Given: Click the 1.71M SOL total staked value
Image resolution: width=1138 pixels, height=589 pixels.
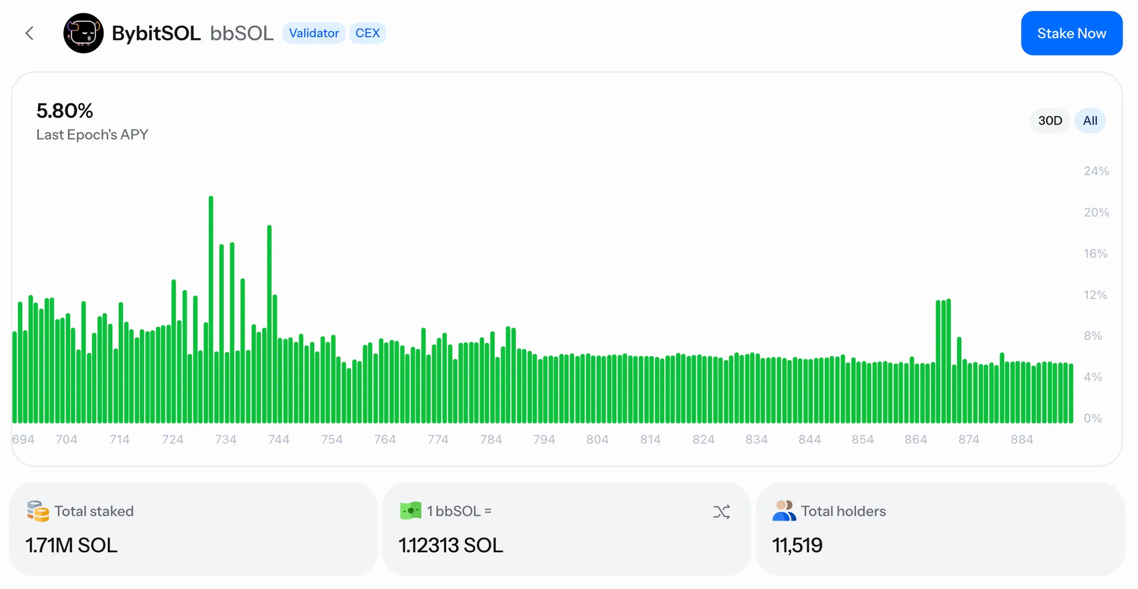Looking at the screenshot, I should pos(72,545).
